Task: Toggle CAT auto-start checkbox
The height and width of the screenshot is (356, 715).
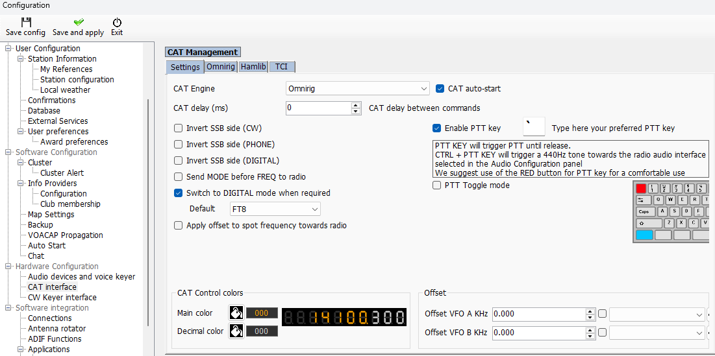Action: click(x=440, y=89)
